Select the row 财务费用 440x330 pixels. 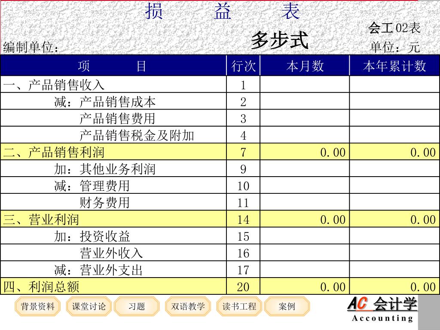pyautogui.click(x=220, y=202)
